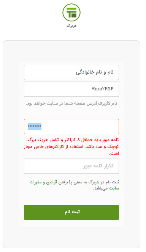
Task: Click the username field containing Reza۲۴۵۴
Action: 71,89
